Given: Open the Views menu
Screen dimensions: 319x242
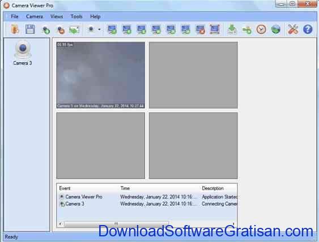Looking at the screenshot, I should [57, 16].
